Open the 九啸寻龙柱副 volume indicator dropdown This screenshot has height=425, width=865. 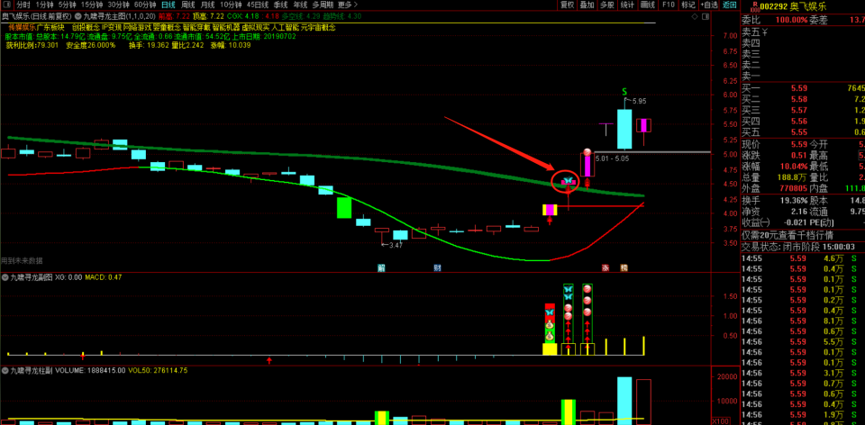(x=5, y=369)
